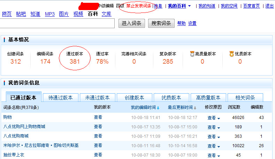View my version of 八点优购商城

[98, 136]
